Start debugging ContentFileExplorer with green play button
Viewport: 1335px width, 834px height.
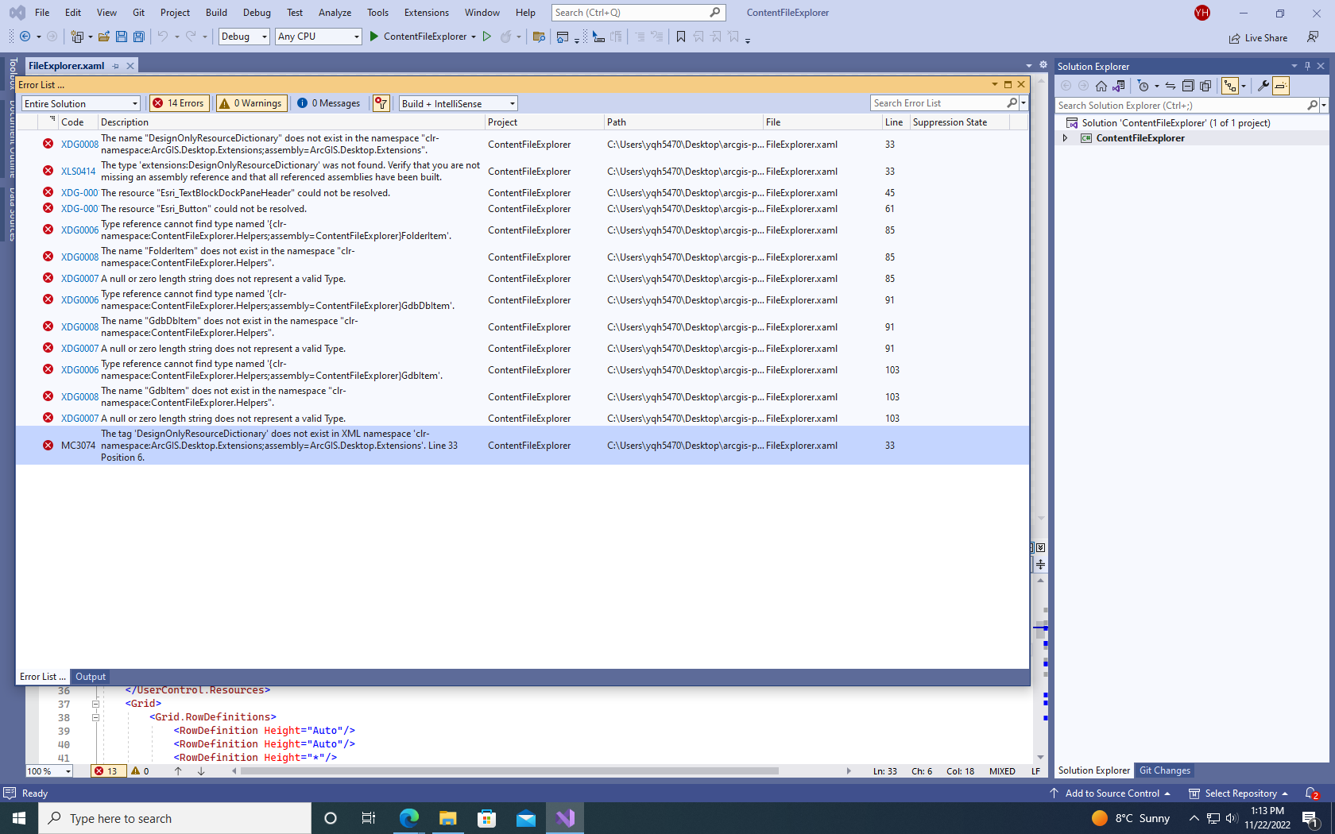(x=373, y=37)
